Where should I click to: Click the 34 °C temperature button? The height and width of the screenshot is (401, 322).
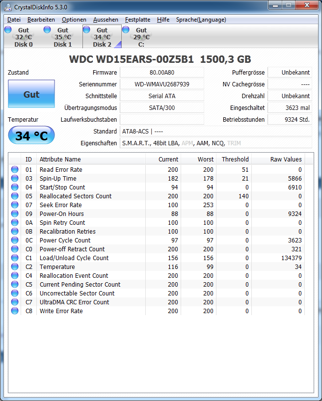click(x=31, y=135)
